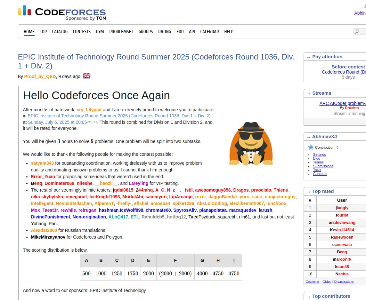This screenshot has height=300, width=366.
Task: Open ecnerwala in Top rated table
Action: (x=342, y=245)
